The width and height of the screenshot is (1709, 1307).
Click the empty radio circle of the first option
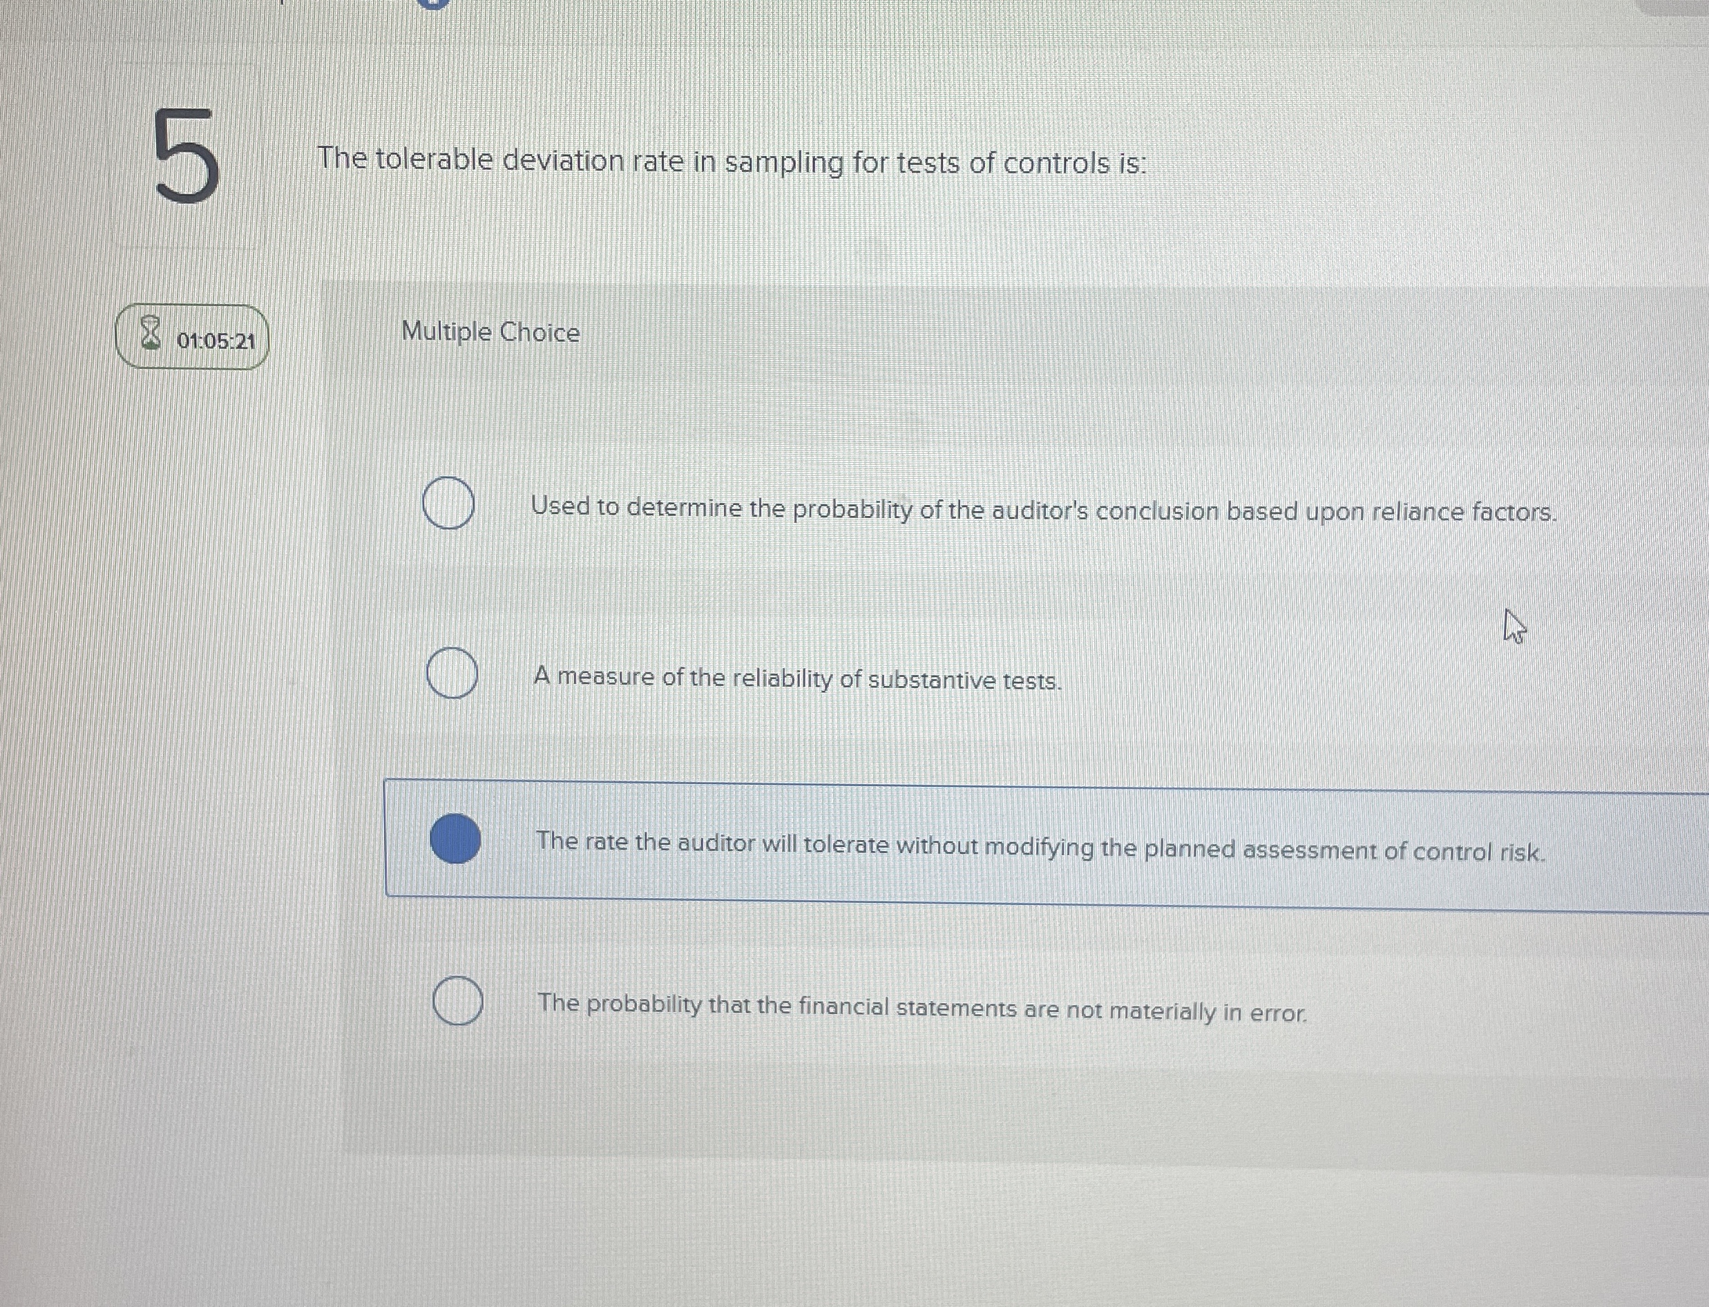click(x=450, y=506)
